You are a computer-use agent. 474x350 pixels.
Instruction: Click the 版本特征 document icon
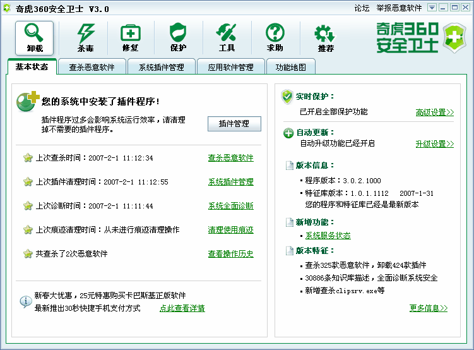290,251
